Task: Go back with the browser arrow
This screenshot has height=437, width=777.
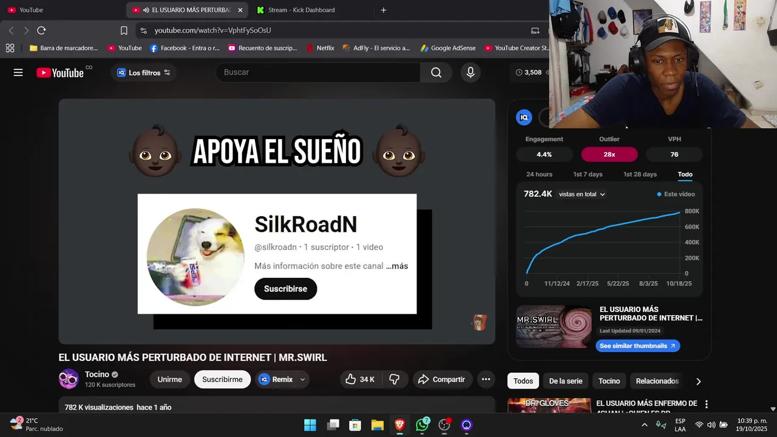Action: (11, 30)
